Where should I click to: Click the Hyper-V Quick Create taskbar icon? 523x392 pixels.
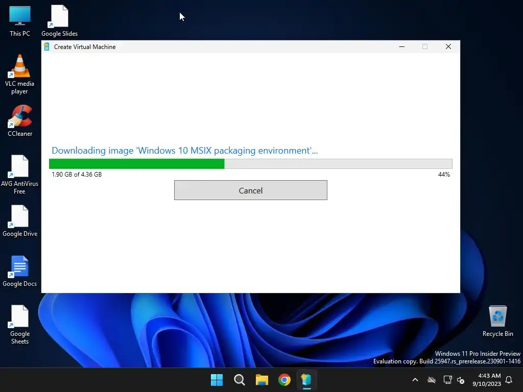click(x=306, y=380)
